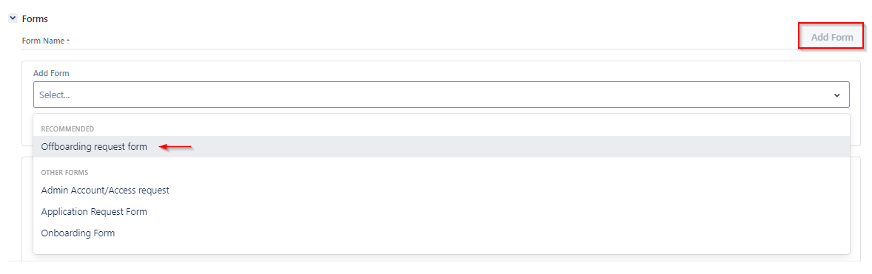Click the Add Form button at top right
872x274 pixels.
[x=831, y=38]
